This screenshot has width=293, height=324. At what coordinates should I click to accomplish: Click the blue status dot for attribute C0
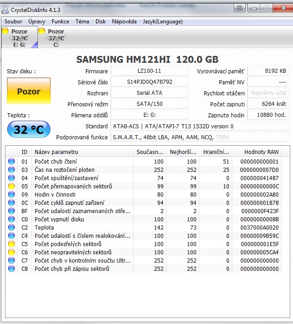click(11, 219)
